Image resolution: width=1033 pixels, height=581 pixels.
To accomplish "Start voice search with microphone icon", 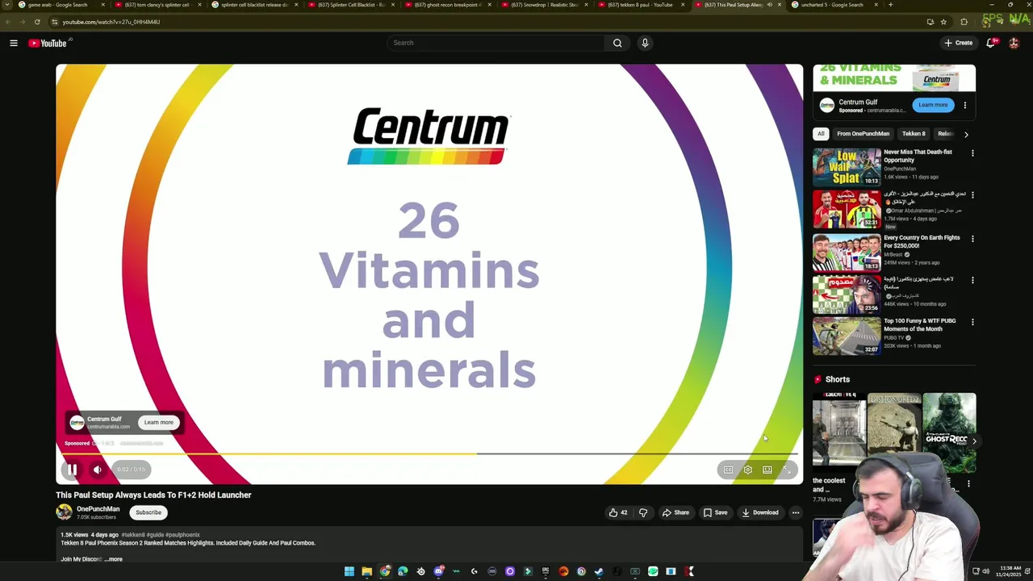I will [x=645, y=43].
